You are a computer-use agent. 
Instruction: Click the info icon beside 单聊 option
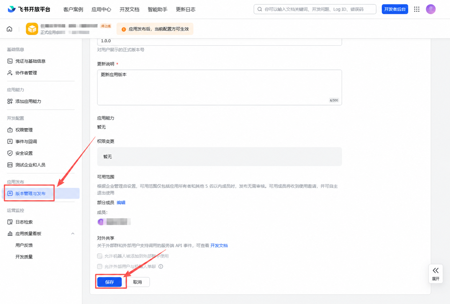(x=161, y=267)
